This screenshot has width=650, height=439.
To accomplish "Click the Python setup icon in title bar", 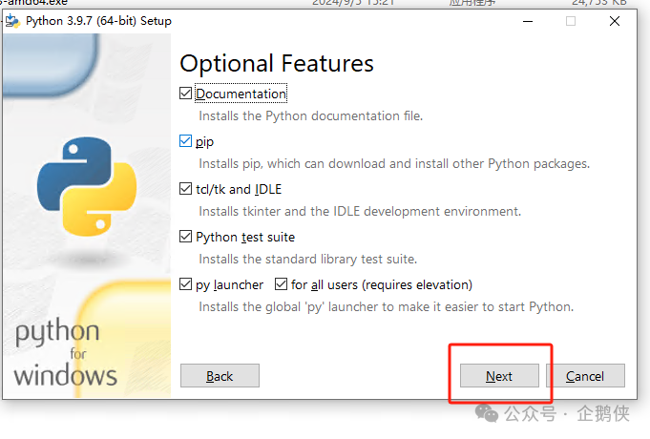I will pyautogui.click(x=12, y=21).
